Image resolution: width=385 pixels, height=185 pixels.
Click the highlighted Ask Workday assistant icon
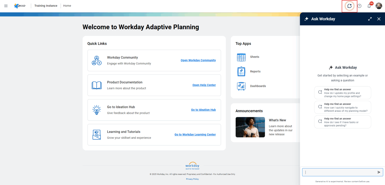(349, 6)
